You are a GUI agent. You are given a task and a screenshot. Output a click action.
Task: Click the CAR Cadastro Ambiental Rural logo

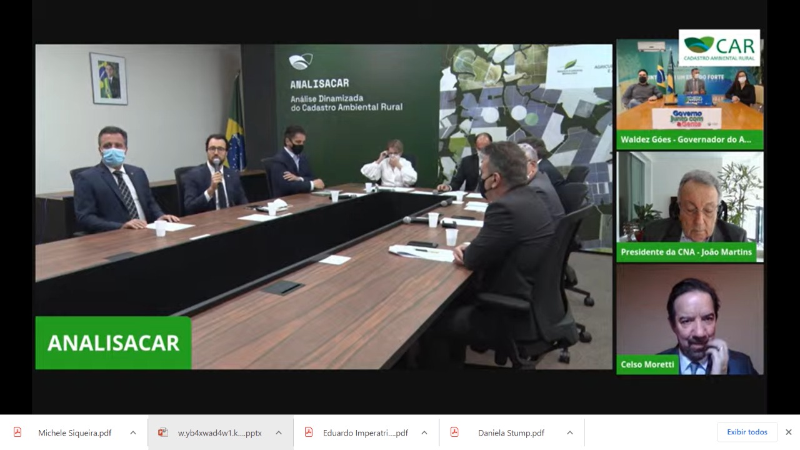[x=719, y=47]
